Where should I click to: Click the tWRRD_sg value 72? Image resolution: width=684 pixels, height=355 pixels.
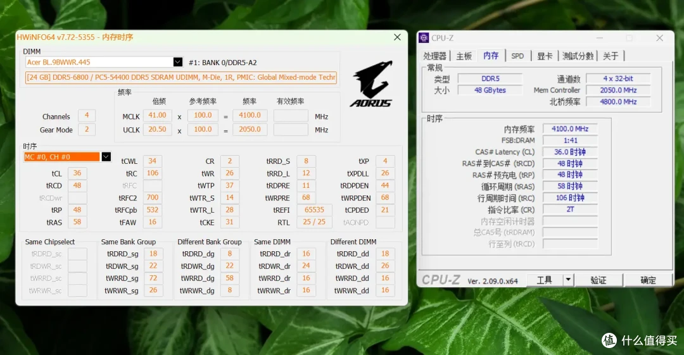[x=153, y=278]
